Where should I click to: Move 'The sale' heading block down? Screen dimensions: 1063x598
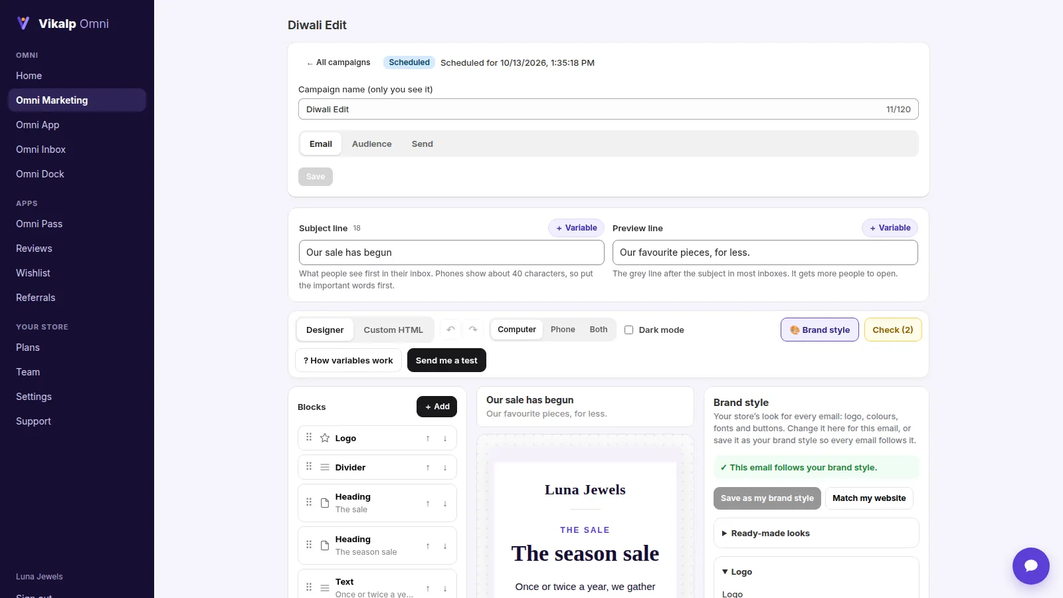click(x=445, y=504)
